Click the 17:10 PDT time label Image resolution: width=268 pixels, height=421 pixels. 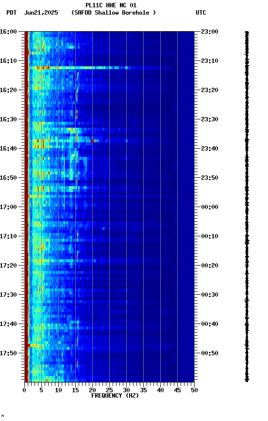(x=8, y=236)
